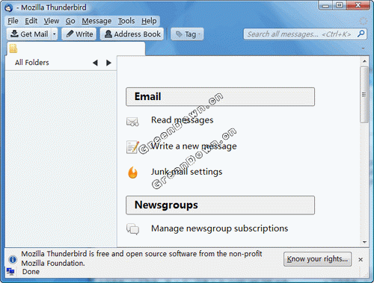374x283 pixels.
Task: Click the Thunderbird logo in title bar
Action: pyautogui.click(x=9, y=7)
